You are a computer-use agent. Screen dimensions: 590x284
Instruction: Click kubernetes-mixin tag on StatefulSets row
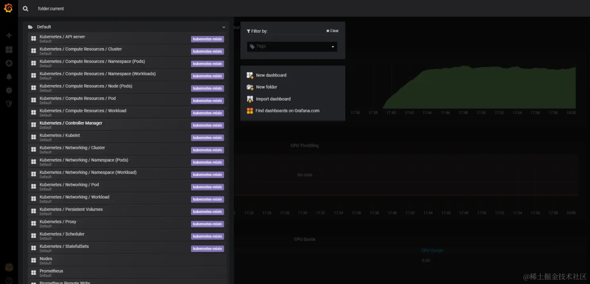coord(207,248)
